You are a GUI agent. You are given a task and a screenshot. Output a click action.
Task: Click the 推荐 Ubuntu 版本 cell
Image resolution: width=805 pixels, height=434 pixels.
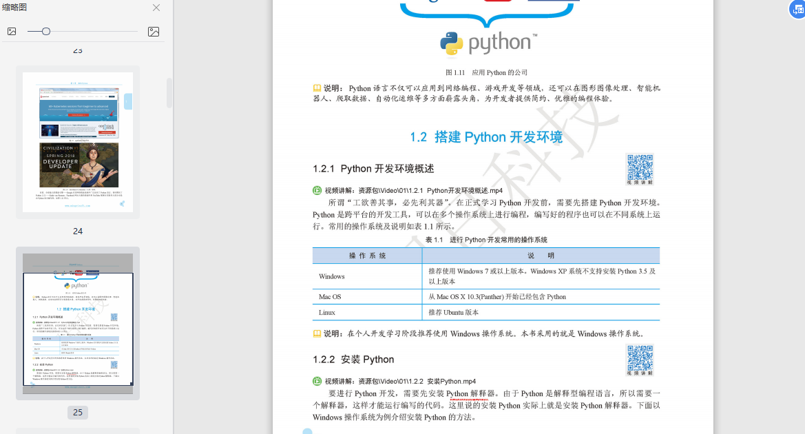point(541,312)
